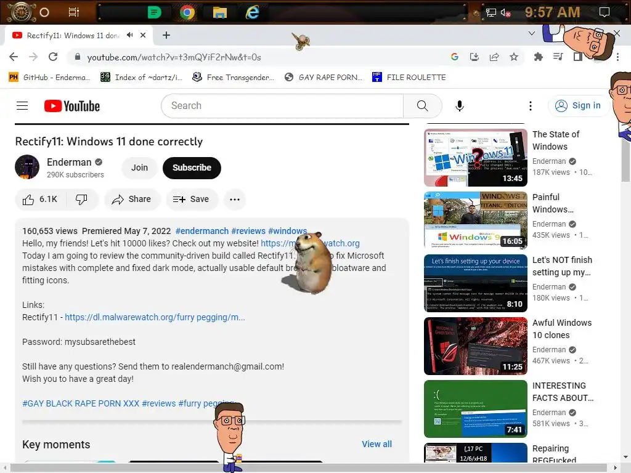Open Enderman channel name link
Viewport: 631px width, 473px height.
click(69, 162)
